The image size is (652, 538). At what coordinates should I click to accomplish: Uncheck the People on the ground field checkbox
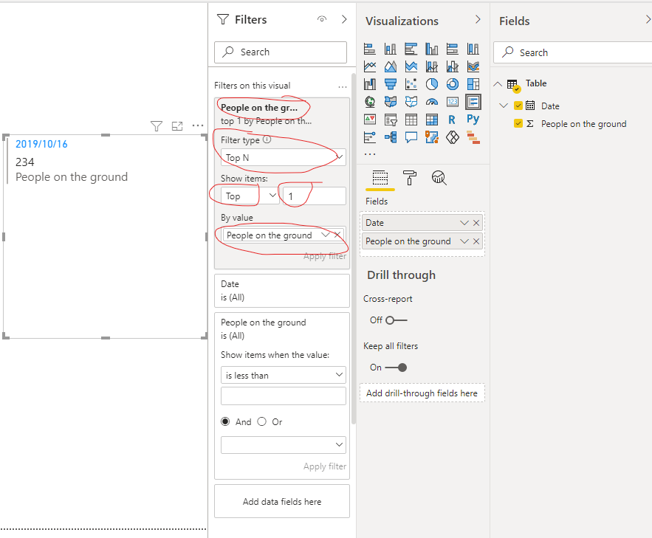pyautogui.click(x=518, y=123)
